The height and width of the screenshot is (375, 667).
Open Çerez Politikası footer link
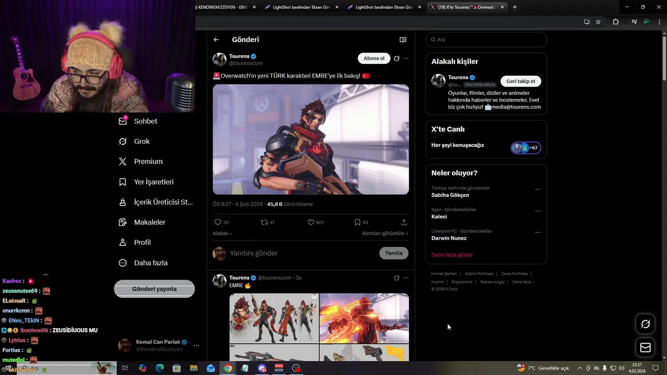pyautogui.click(x=514, y=273)
